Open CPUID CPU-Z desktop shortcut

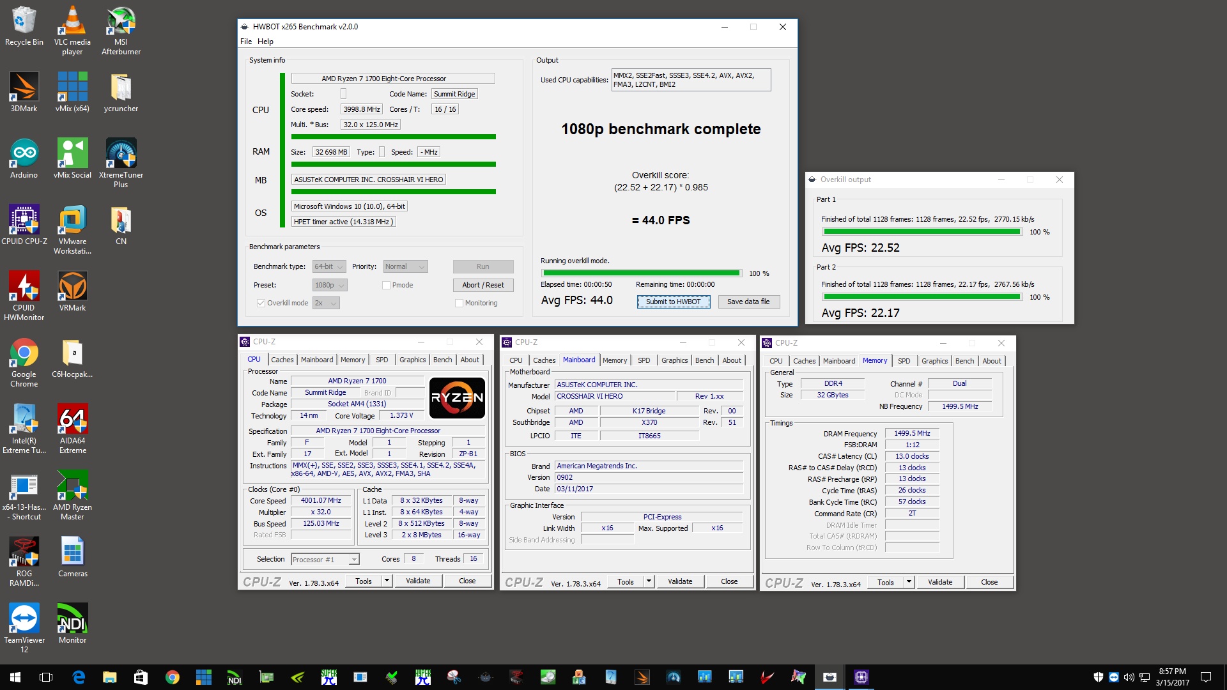pyautogui.click(x=24, y=225)
